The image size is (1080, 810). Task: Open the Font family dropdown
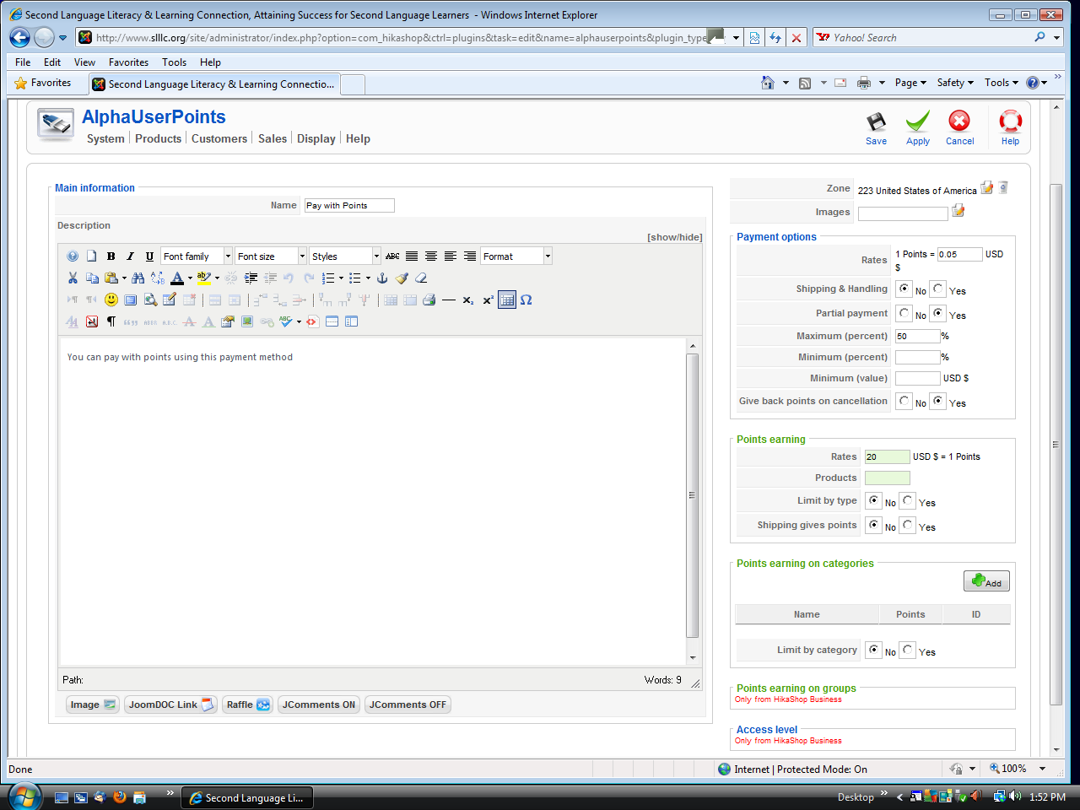[x=197, y=256]
